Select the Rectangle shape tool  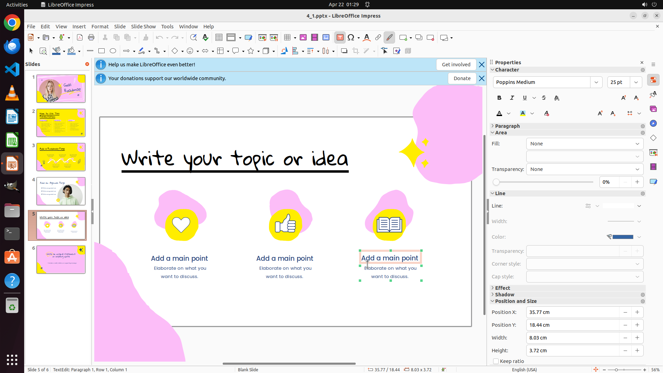pyautogui.click(x=102, y=51)
